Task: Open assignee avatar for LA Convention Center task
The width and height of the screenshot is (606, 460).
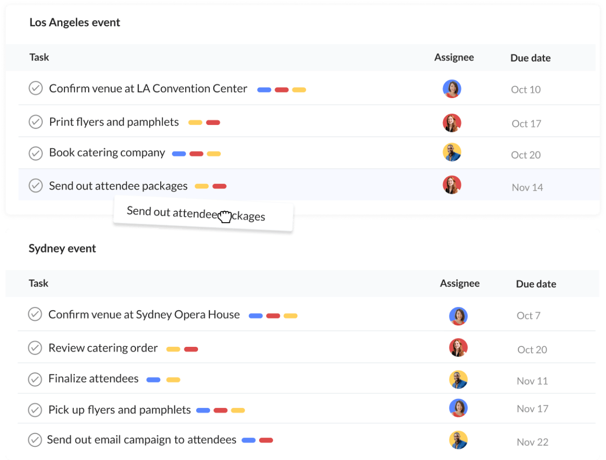Action: [452, 89]
